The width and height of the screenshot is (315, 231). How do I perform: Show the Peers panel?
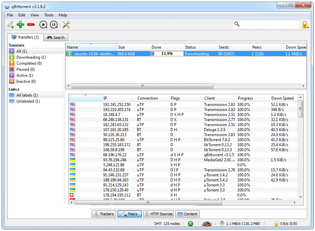coord(129,214)
